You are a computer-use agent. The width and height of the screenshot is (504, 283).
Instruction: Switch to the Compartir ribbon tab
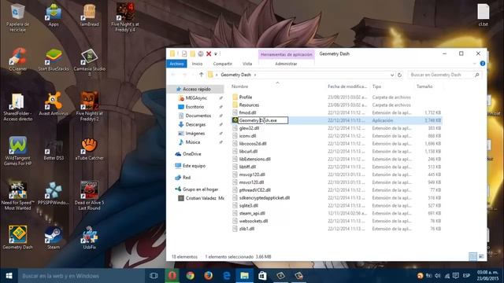222,64
